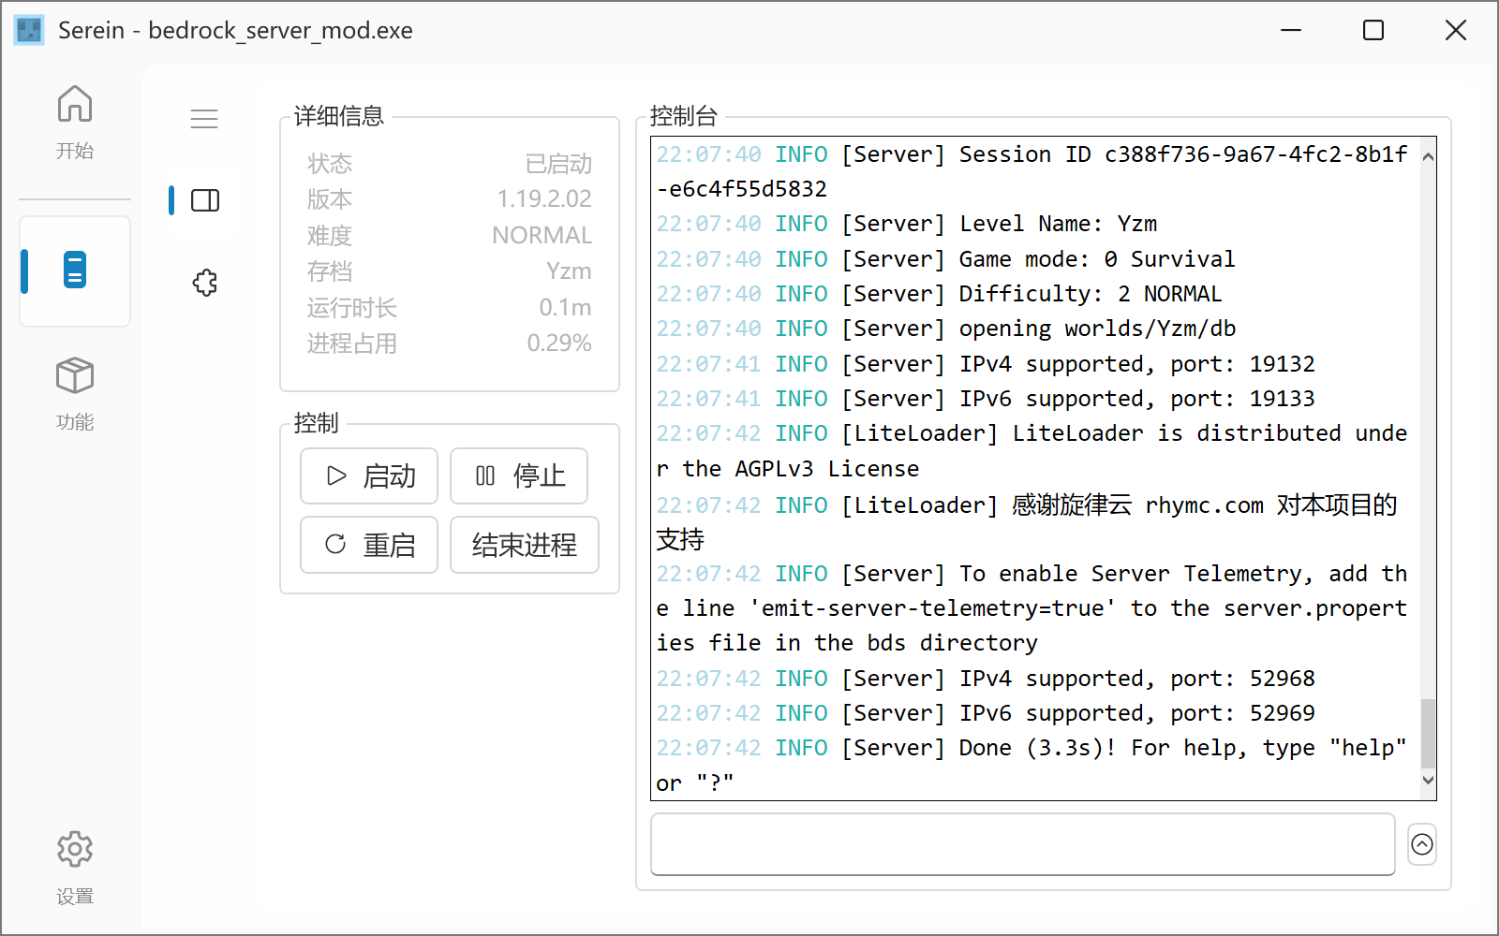The height and width of the screenshot is (936, 1499).
Task: Open the 功能 cube page
Action: coord(75,393)
